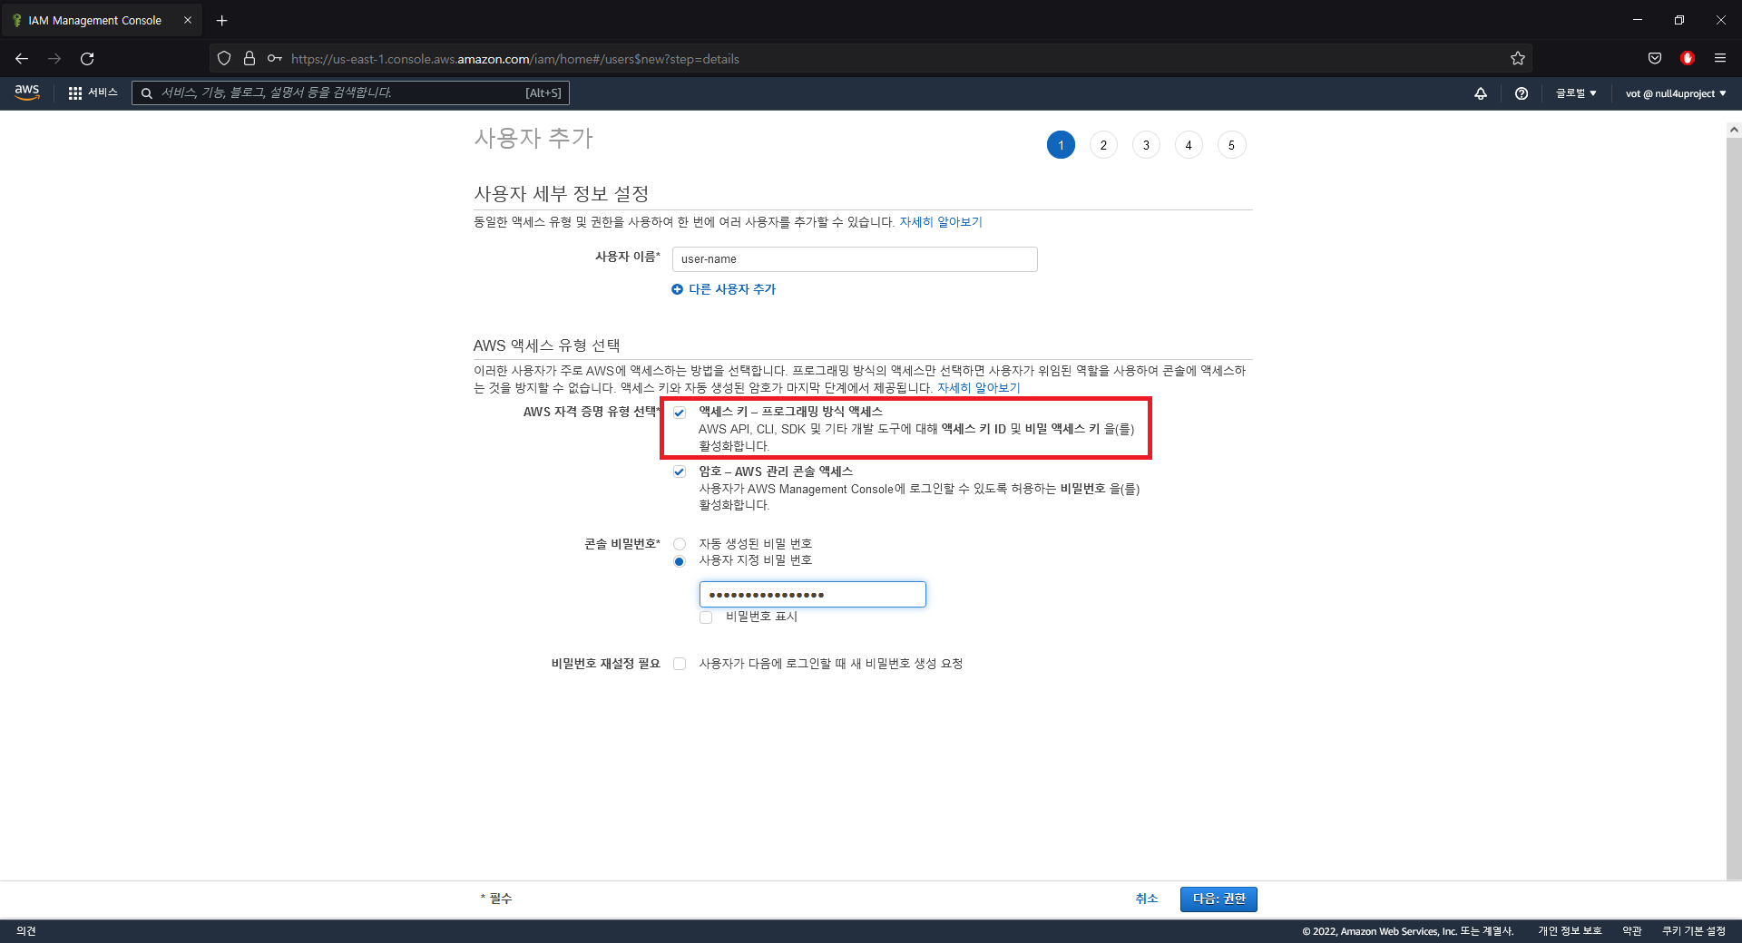Click the 다음: 권한 button
1742x943 pixels.
(1218, 899)
